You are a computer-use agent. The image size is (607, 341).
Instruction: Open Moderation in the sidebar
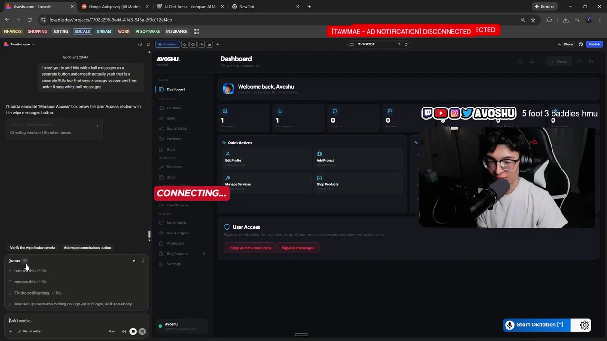[176, 223]
